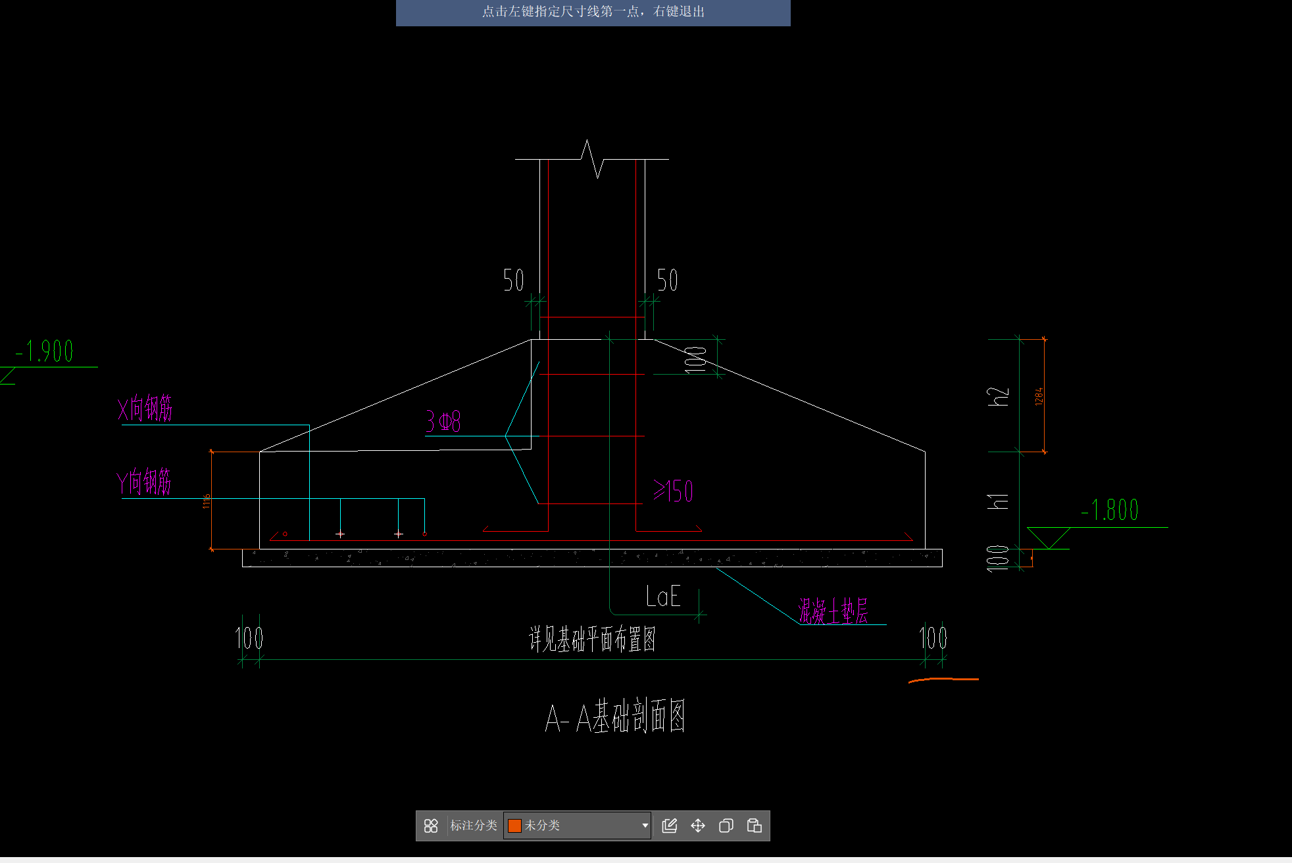Click the paste annotation icon

click(x=755, y=826)
